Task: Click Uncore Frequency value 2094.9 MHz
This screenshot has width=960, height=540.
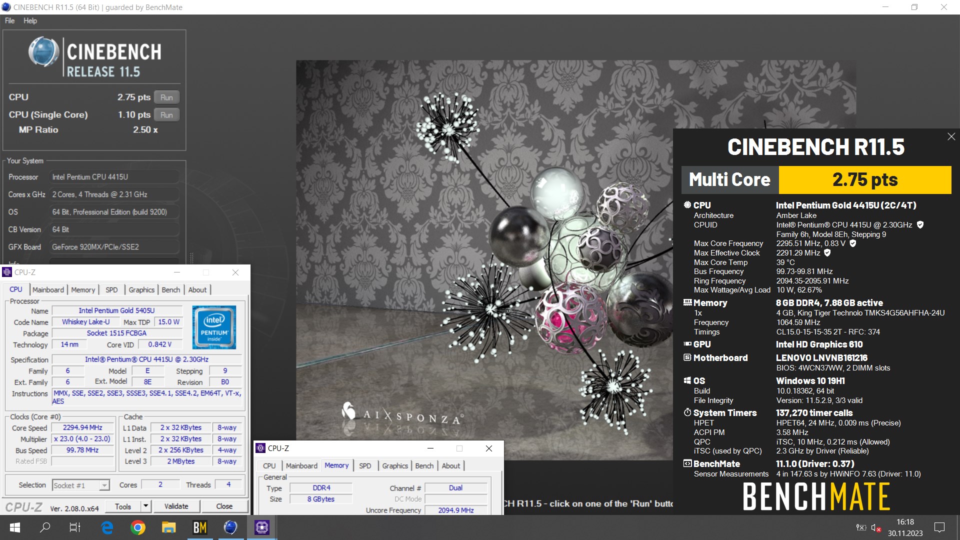Action: point(456,510)
